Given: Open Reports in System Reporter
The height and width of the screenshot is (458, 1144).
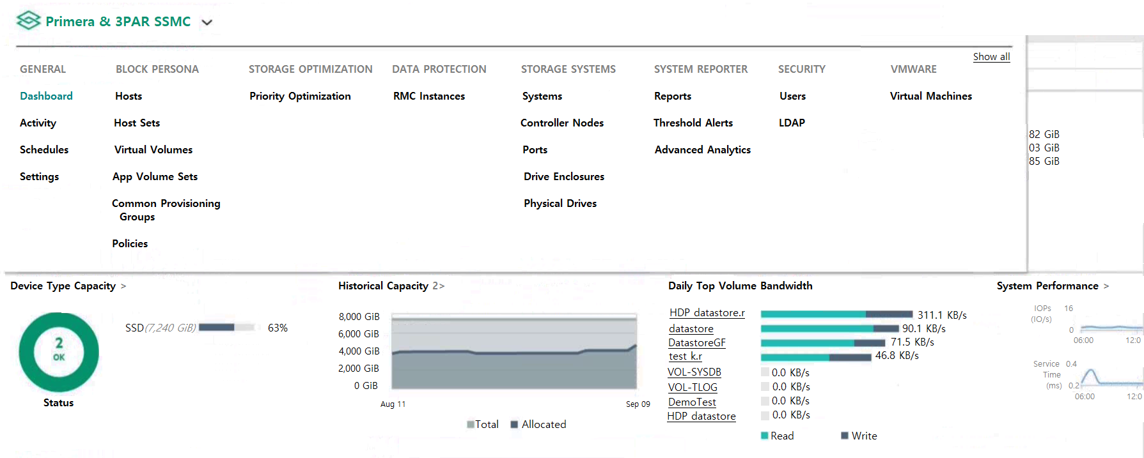Looking at the screenshot, I should click(x=673, y=96).
